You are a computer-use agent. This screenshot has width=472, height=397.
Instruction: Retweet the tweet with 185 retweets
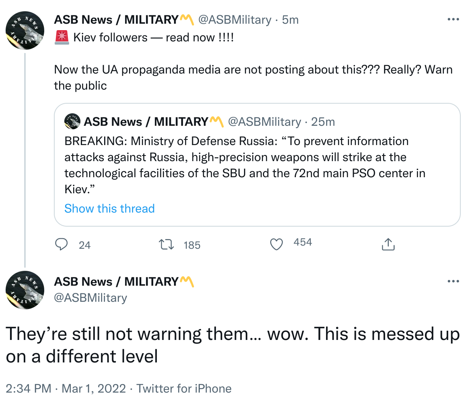click(x=167, y=244)
